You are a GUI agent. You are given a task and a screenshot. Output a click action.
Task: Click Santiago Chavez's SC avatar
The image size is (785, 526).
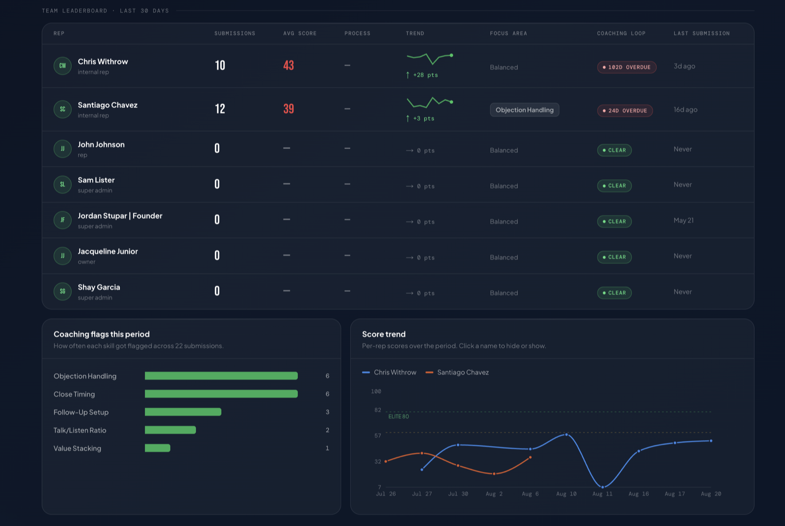[62, 109]
